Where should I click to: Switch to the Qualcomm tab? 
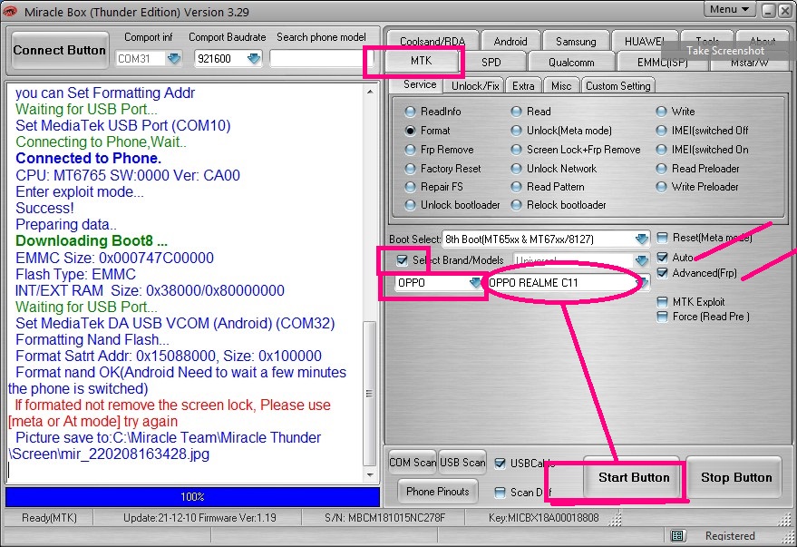571,62
